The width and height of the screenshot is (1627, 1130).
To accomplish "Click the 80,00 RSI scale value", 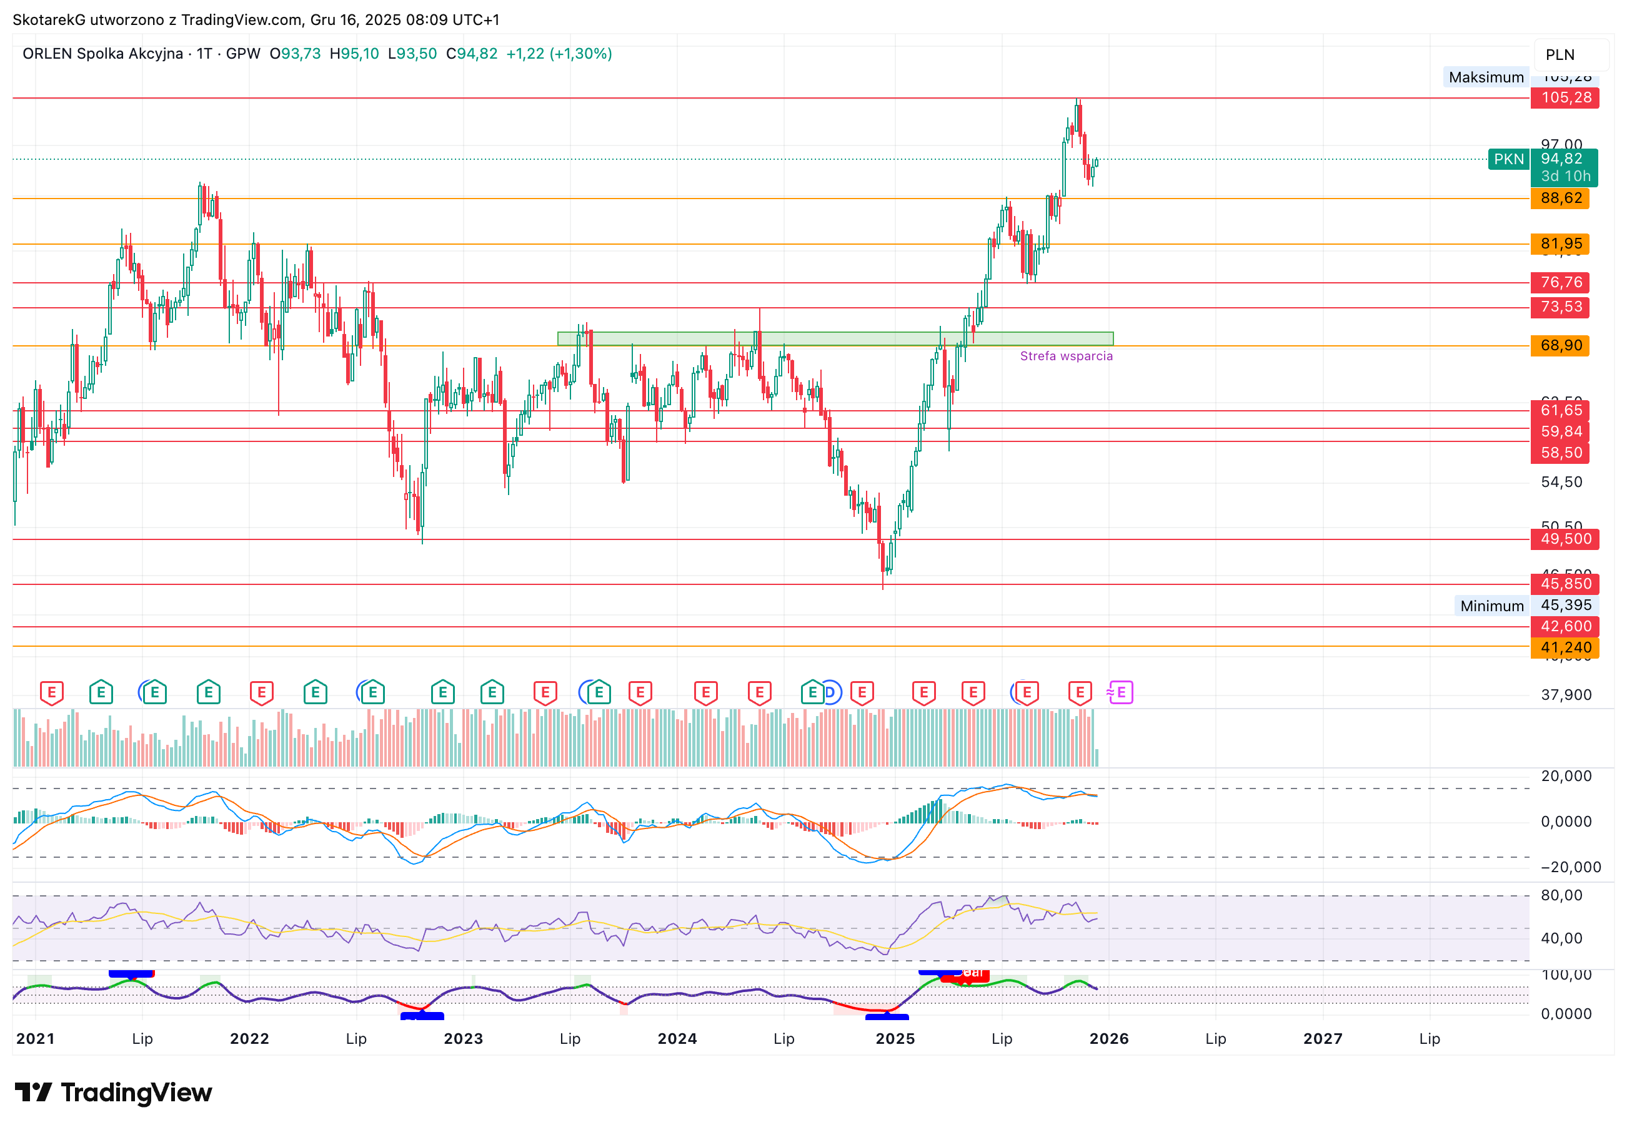I will click(x=1562, y=896).
